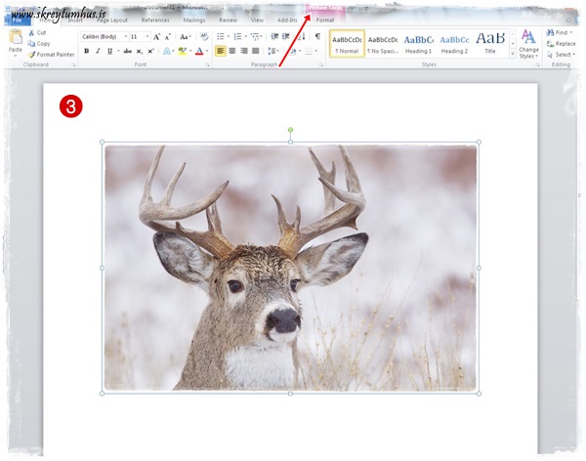This screenshot has width=586, height=461.
Task: Click the strikethrough text icon
Action: [x=127, y=51]
